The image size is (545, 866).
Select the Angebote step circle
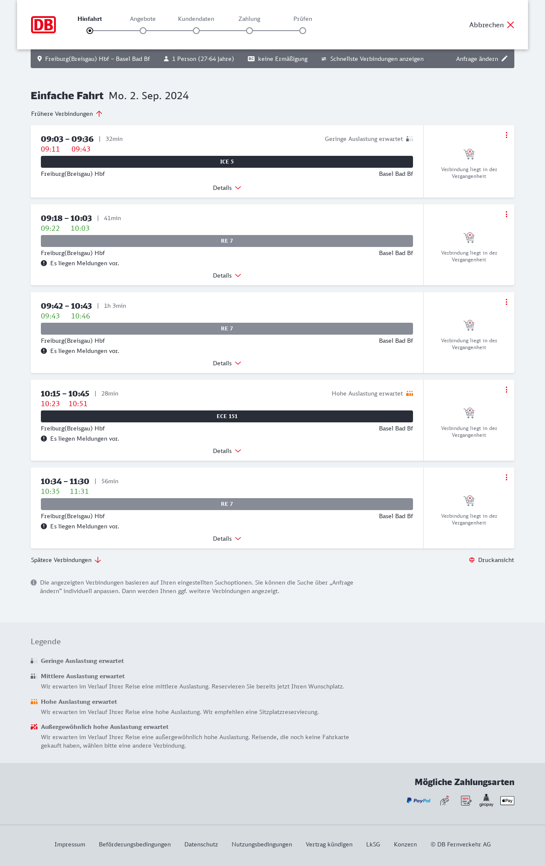143,31
